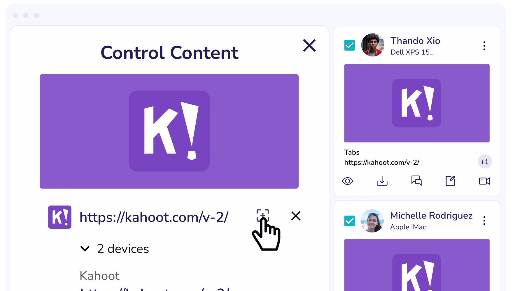Collapse the 2 devices chevron
This screenshot has width=515, height=291.
pyautogui.click(x=85, y=249)
